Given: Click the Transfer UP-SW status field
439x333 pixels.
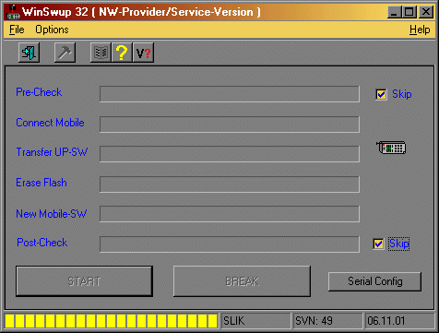Looking at the screenshot, I should (230, 154).
